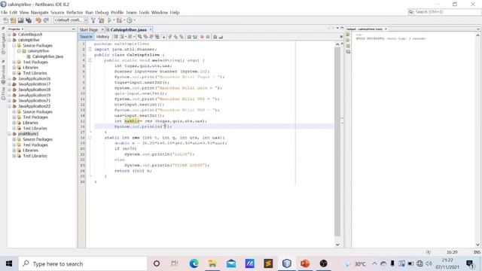Click the Profile Project clock icon

(x=130, y=20)
